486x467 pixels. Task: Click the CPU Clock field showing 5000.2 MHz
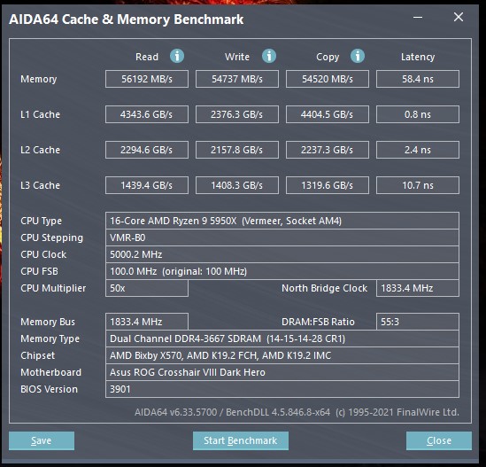[282, 254]
